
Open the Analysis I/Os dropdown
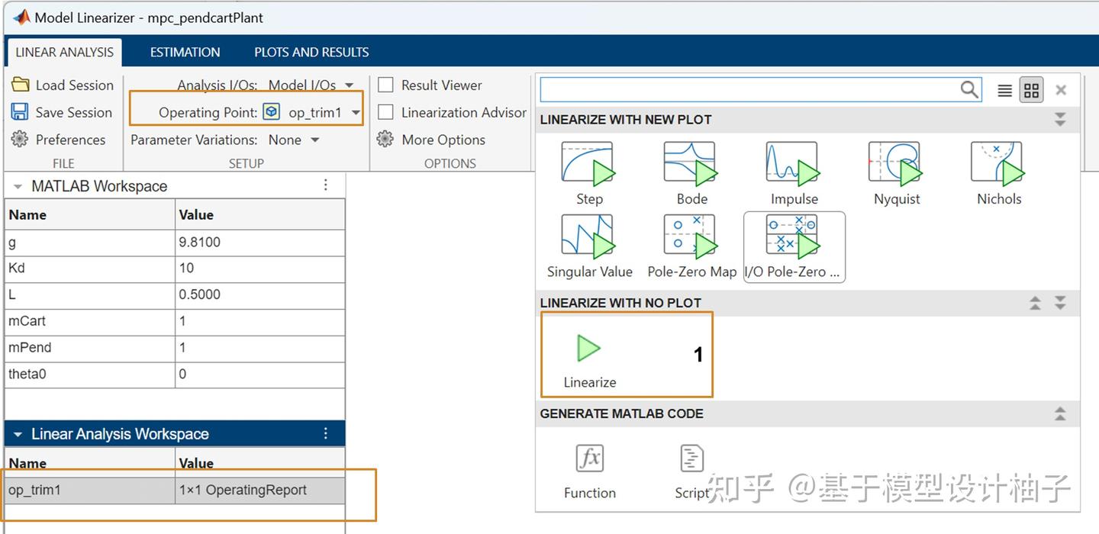[x=349, y=85]
